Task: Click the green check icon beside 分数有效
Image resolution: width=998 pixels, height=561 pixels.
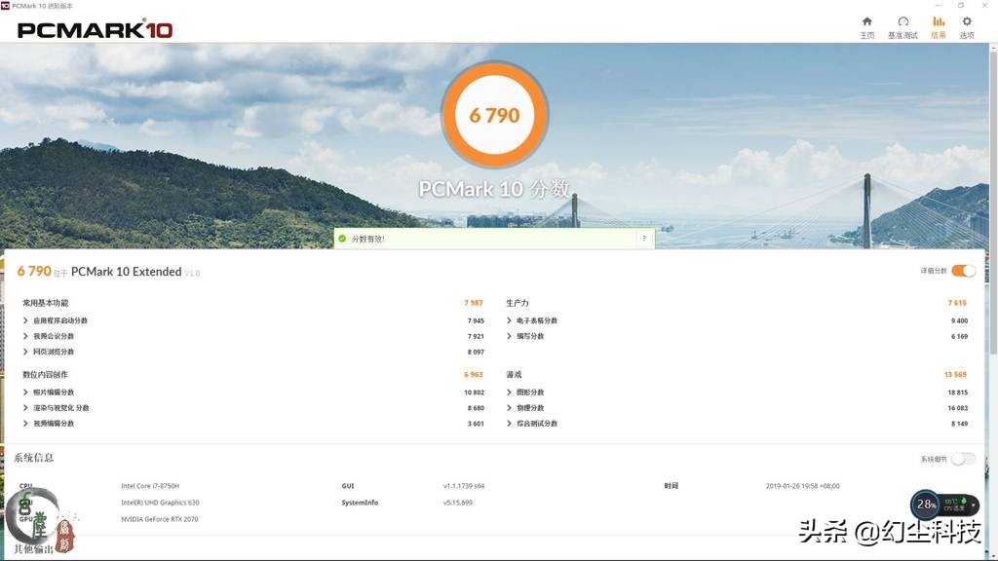Action: pos(342,239)
